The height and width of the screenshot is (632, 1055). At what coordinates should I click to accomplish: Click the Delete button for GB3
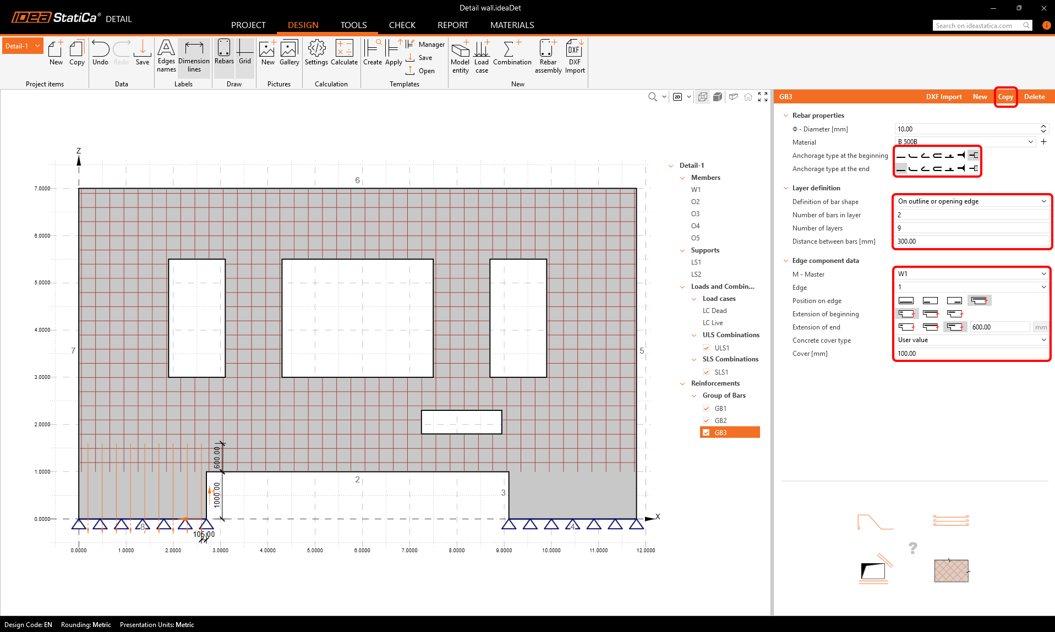[1034, 97]
